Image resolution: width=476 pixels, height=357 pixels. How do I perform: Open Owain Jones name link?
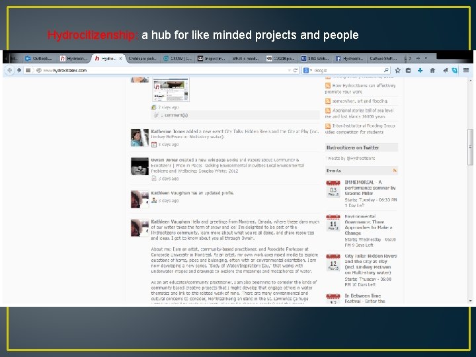point(164,160)
